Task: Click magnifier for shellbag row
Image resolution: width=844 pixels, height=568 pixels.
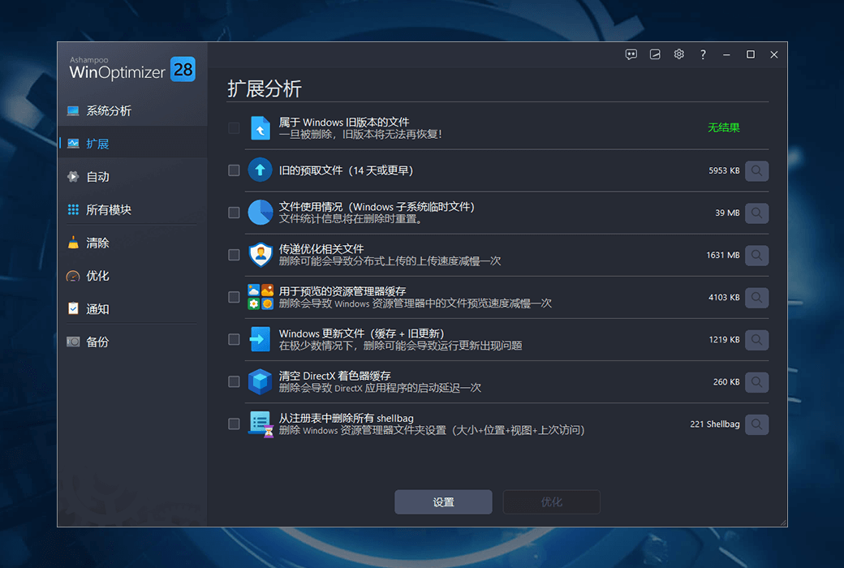Action: coord(756,424)
